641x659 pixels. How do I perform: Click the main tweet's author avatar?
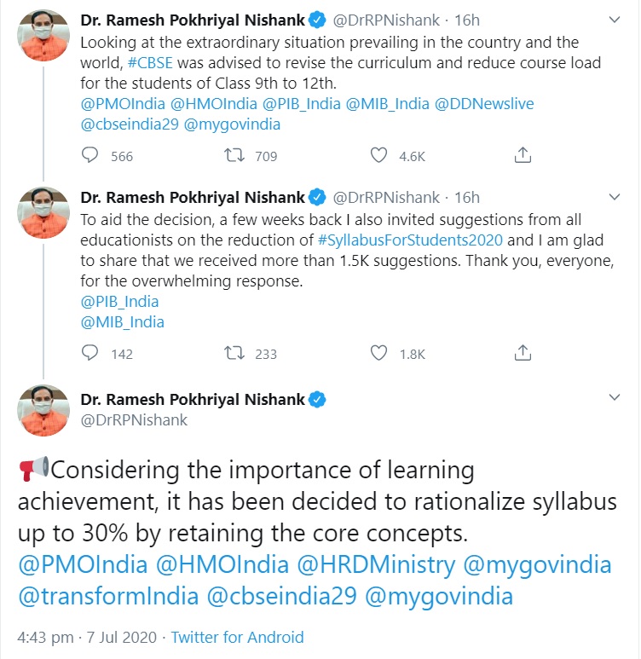tap(43, 411)
